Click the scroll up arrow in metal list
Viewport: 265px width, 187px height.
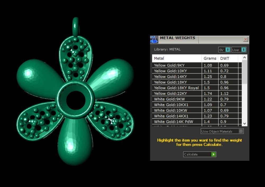point(244,57)
